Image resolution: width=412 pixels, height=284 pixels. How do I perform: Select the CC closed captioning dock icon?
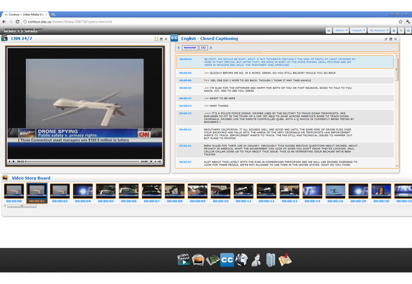pos(227,260)
